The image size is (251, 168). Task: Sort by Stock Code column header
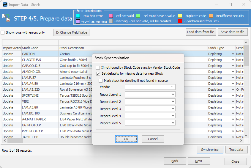(x=40, y=48)
